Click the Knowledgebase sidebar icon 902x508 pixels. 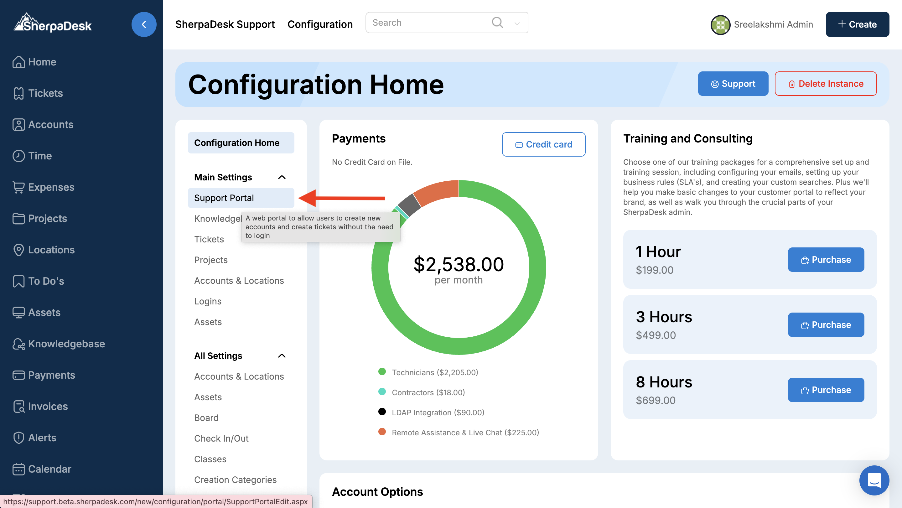click(x=18, y=344)
